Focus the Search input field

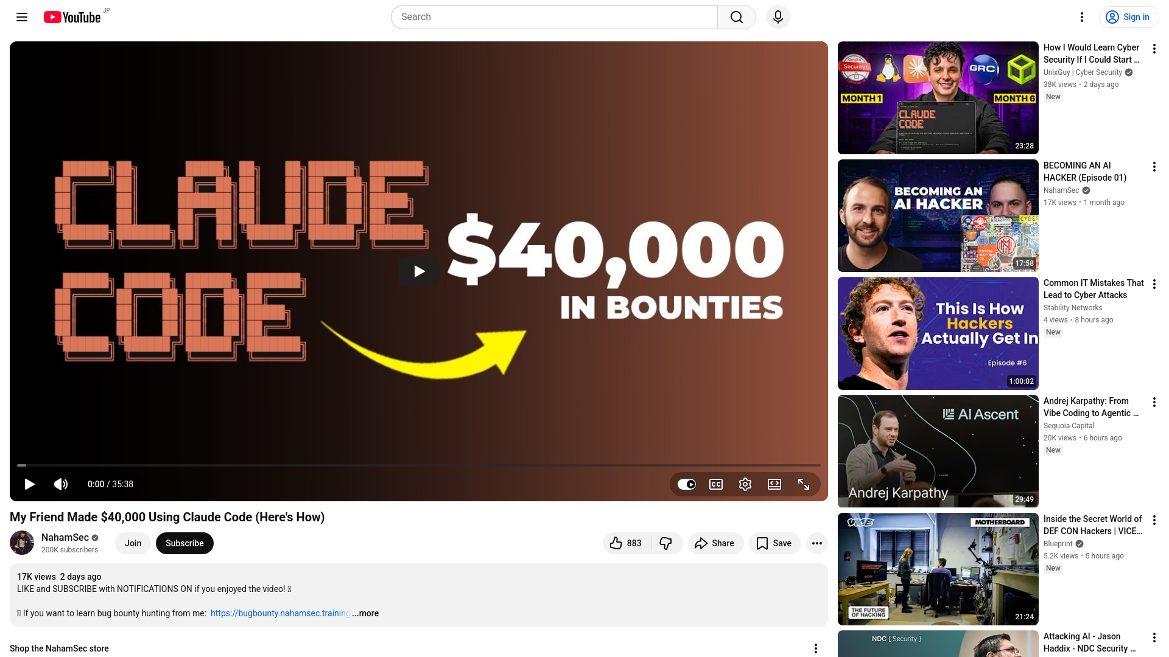coord(554,17)
